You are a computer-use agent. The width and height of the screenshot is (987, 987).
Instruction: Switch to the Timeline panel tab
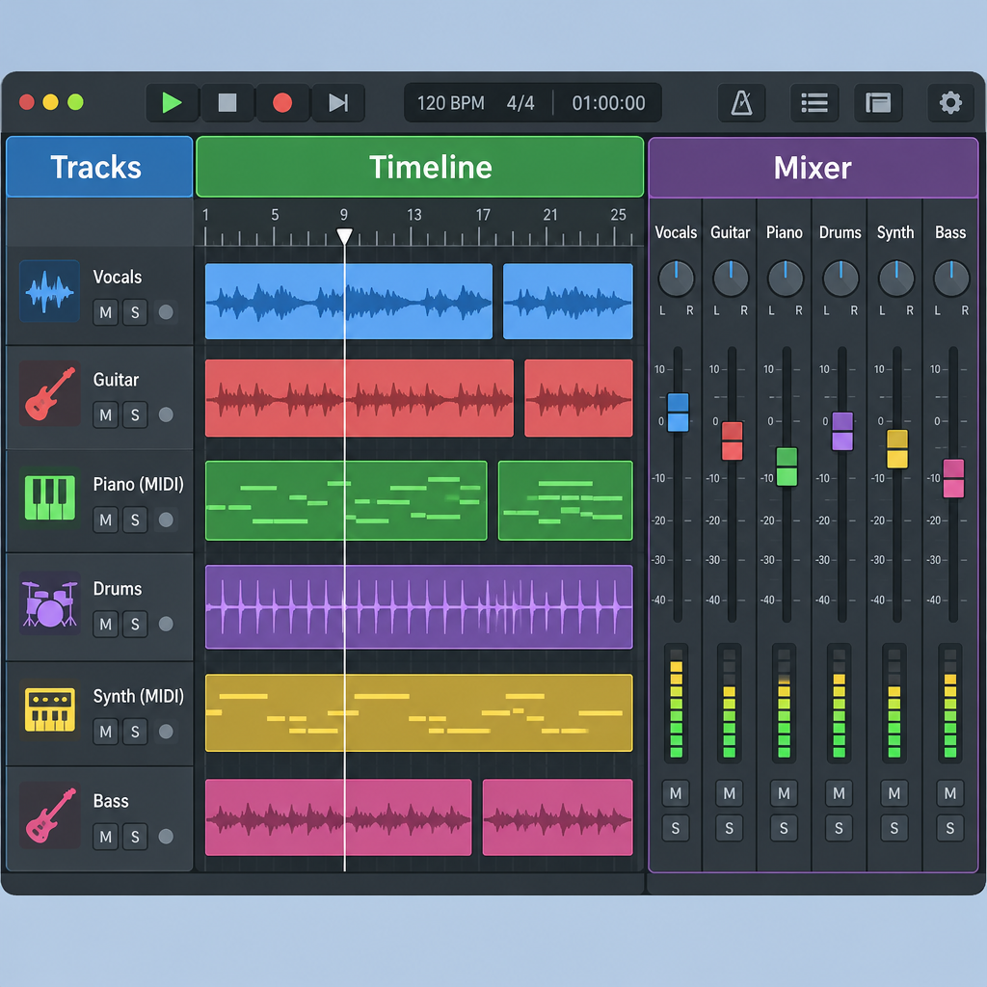coord(420,167)
